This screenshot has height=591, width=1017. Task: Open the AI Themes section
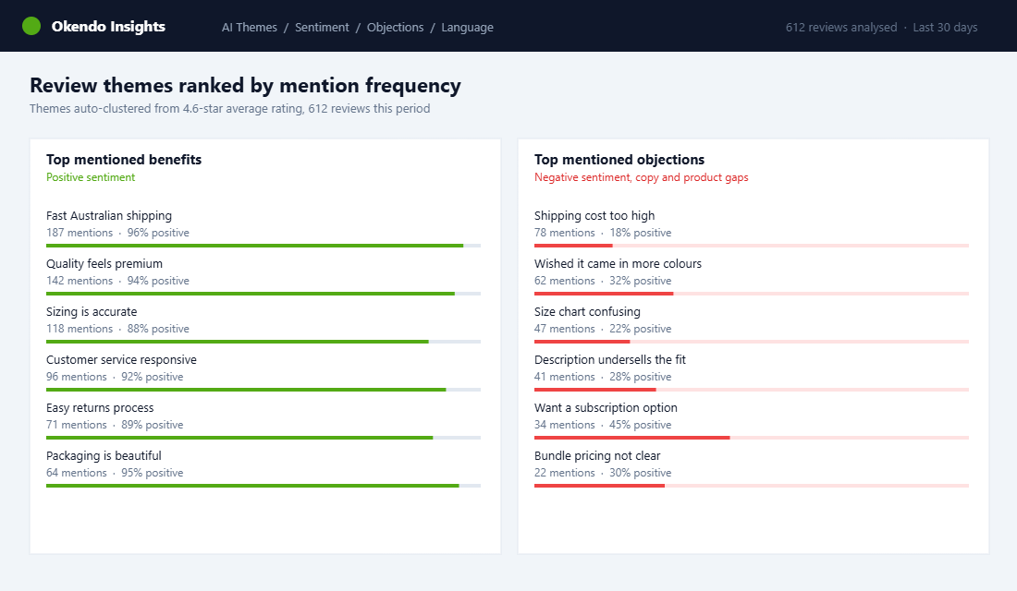click(249, 27)
